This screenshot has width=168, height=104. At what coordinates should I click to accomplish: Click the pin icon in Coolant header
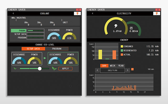point(77,13)
